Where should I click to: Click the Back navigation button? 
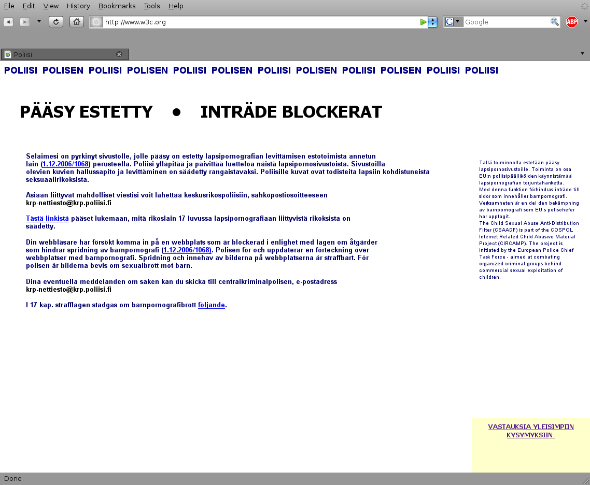(8, 22)
